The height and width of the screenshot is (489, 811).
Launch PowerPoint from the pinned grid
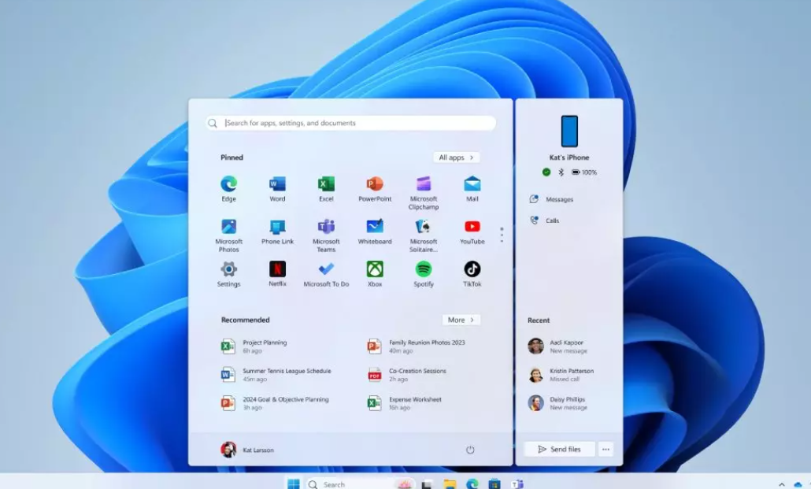click(x=375, y=184)
